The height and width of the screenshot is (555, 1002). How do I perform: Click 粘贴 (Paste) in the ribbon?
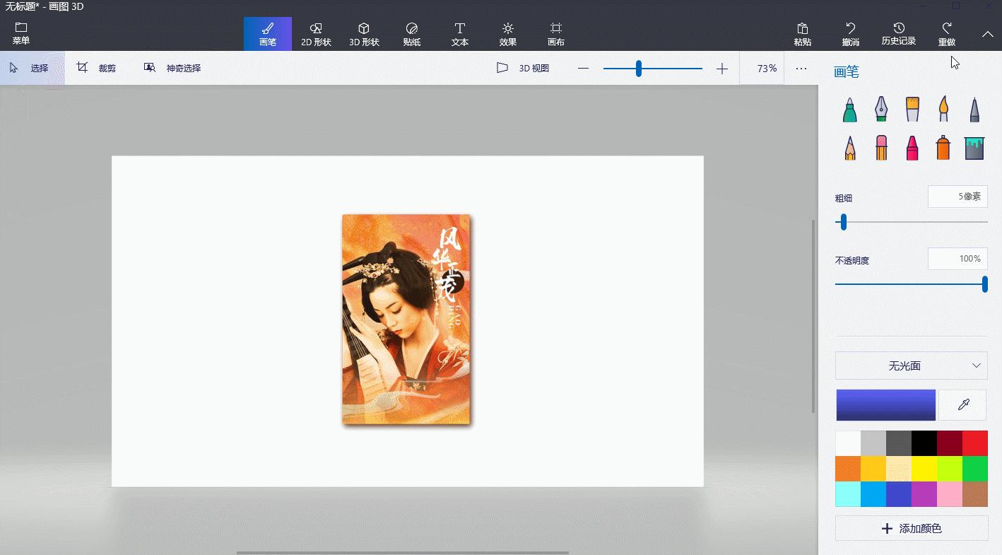tap(803, 34)
